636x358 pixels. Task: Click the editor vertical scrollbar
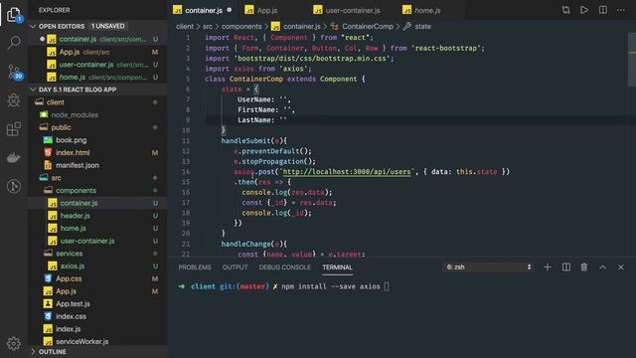tap(632, 61)
